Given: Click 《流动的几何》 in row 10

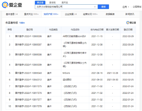Looking at the screenshot, I should [70, 106].
